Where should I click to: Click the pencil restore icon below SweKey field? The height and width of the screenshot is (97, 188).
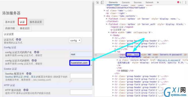[70, 81]
